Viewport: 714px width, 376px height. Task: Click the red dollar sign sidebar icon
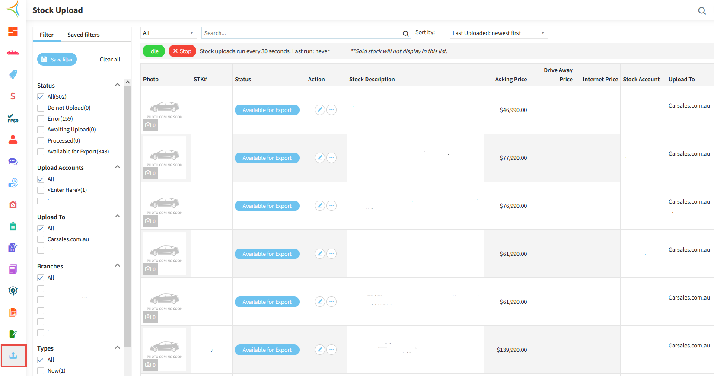13,96
